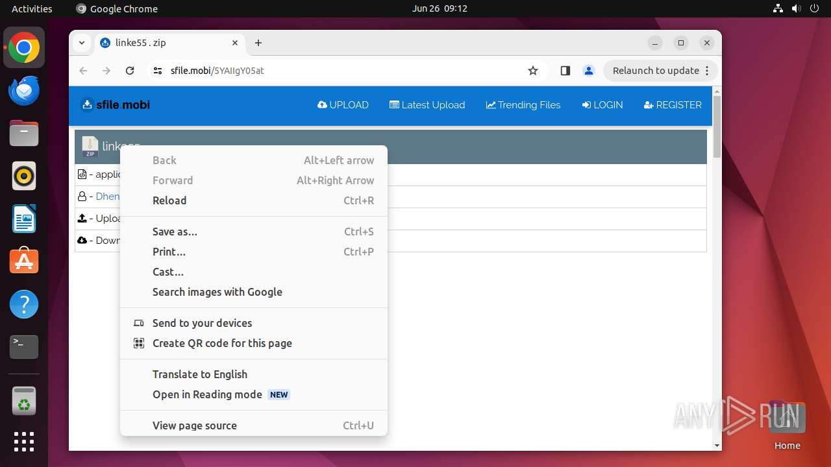831x467 pixels.
Task: Open the power menu in top bar
Action: click(x=814, y=8)
